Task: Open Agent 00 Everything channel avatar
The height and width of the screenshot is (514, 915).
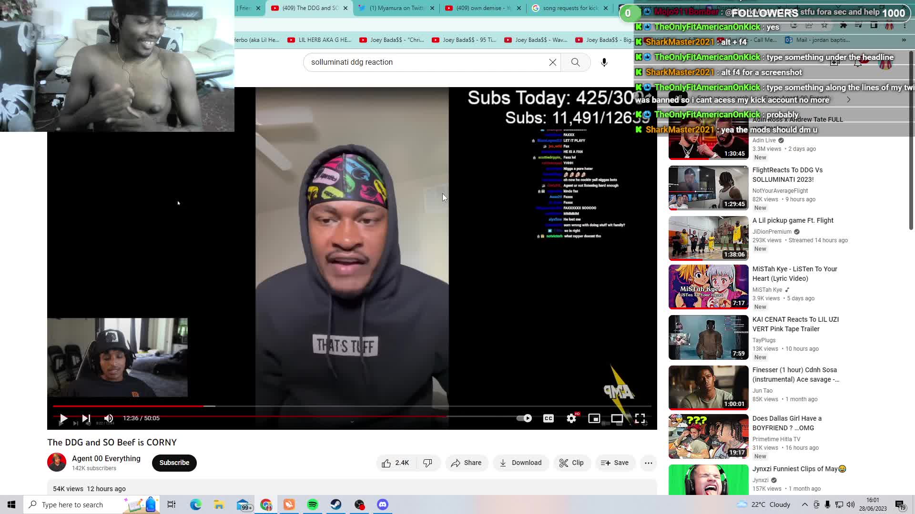Action: (57, 462)
